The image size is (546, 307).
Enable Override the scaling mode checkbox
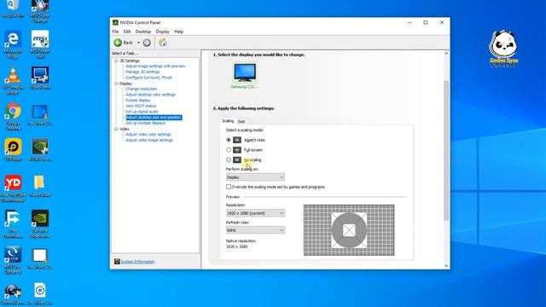click(x=229, y=187)
